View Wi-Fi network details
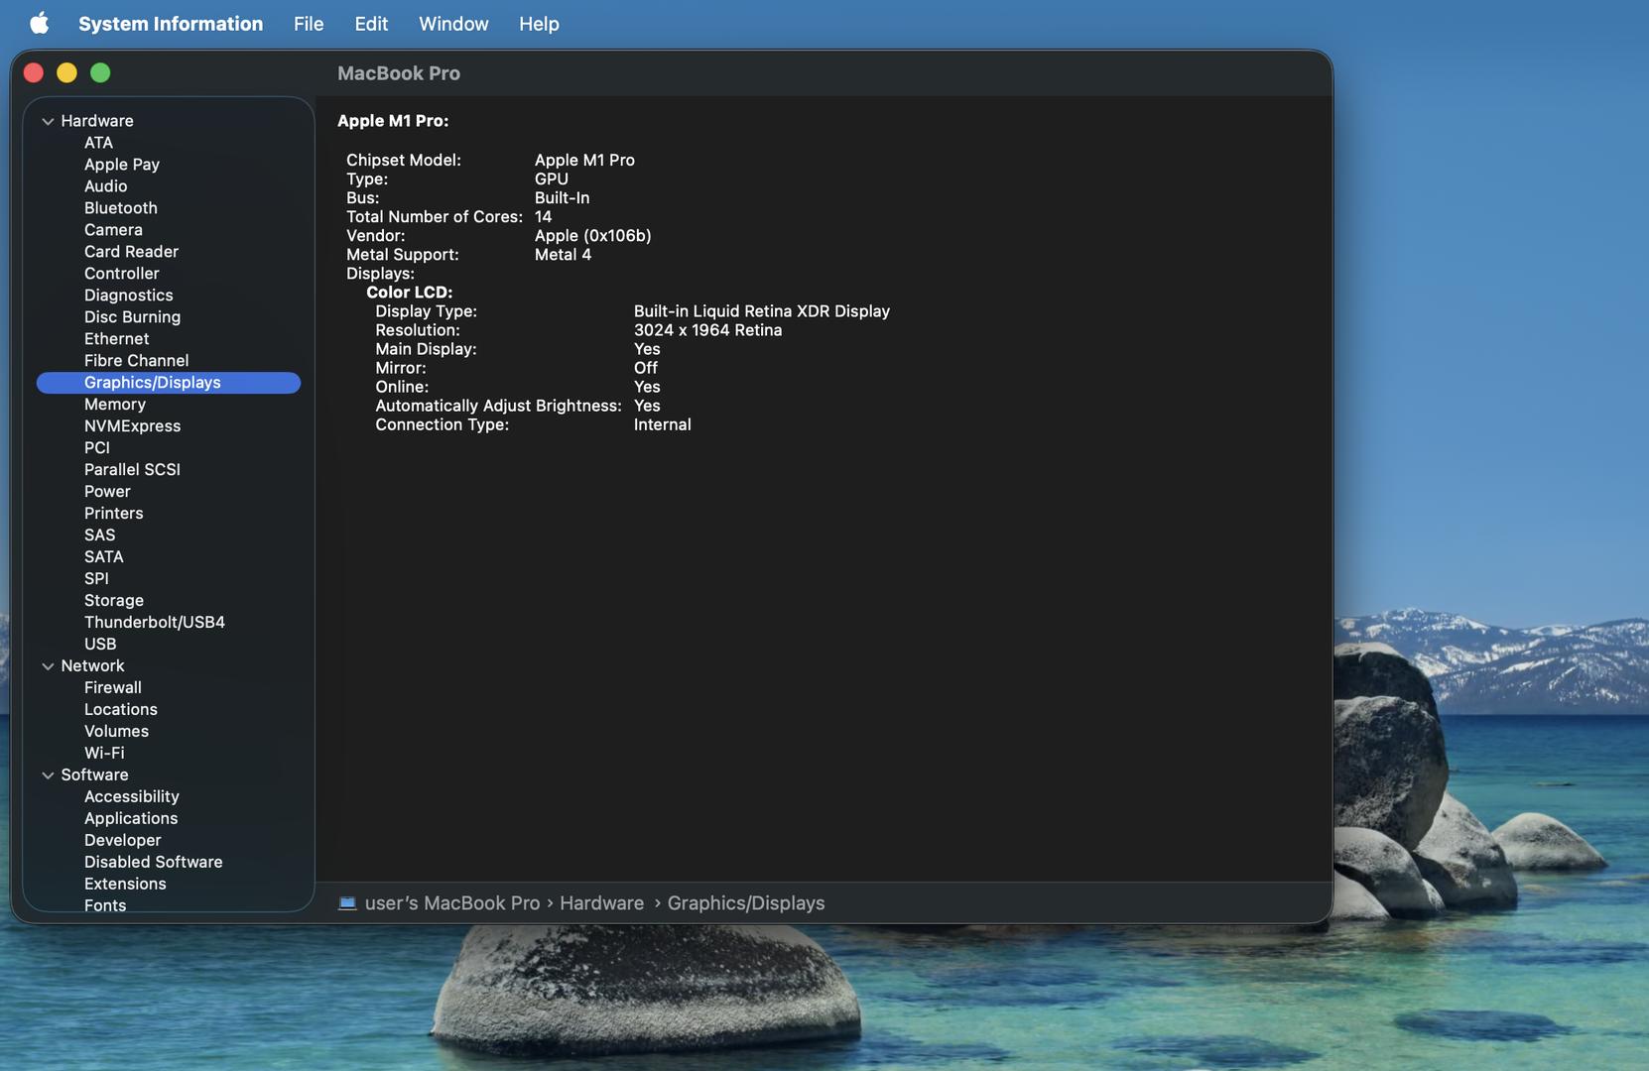The width and height of the screenshot is (1649, 1071). coord(104,753)
